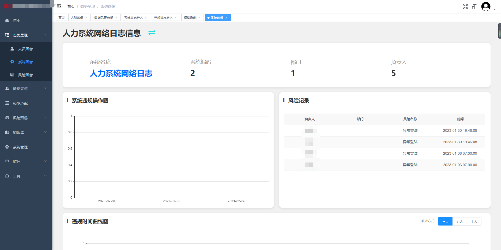Click the 模型适配 list icon
Image resolution: width=501 pixels, height=250 pixels.
click(7, 103)
